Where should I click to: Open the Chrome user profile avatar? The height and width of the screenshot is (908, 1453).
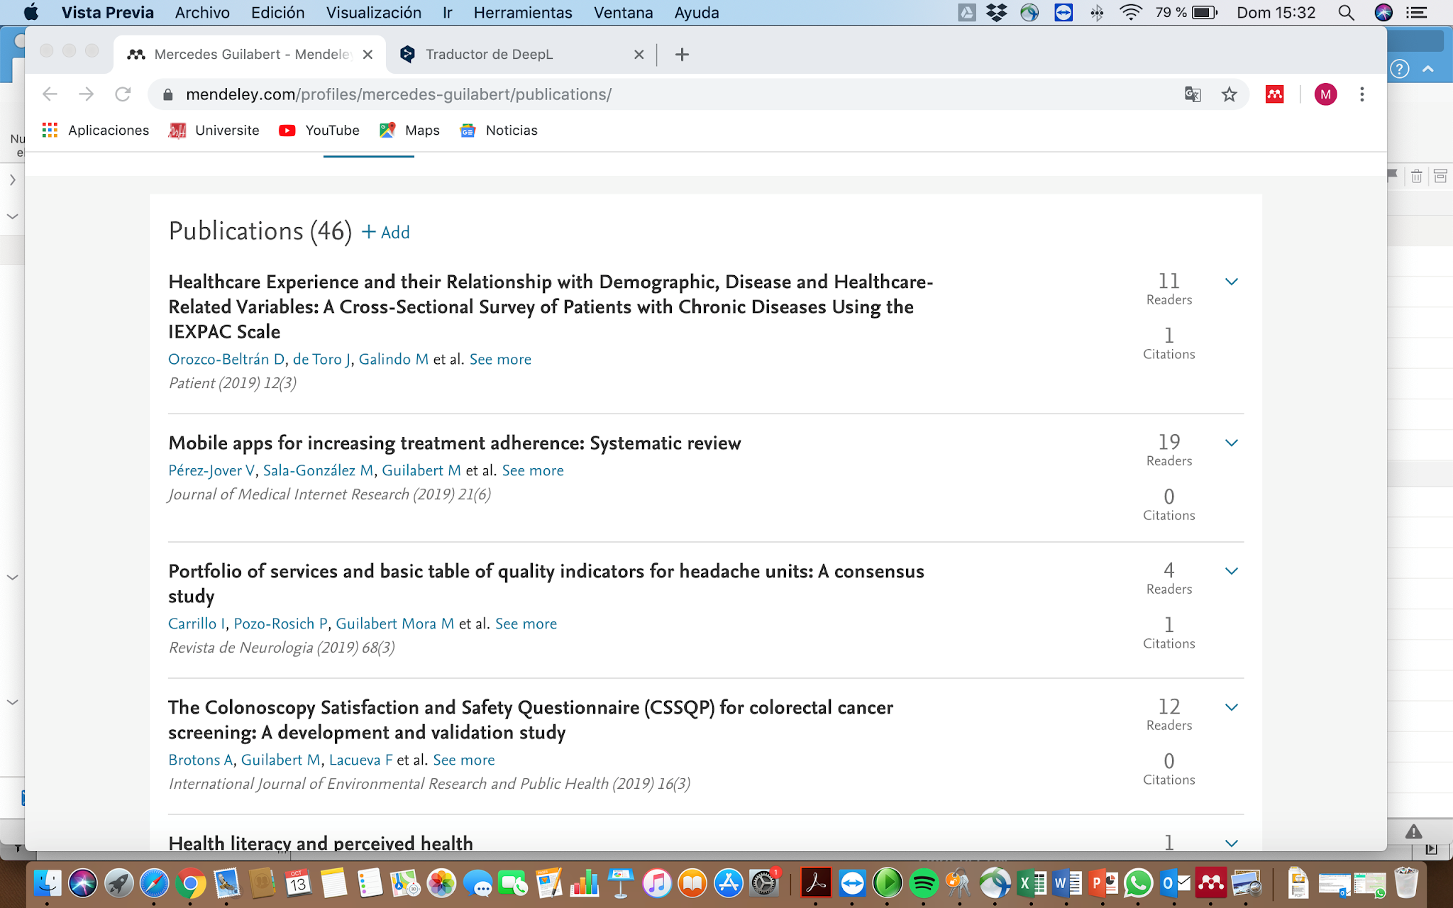1325,94
